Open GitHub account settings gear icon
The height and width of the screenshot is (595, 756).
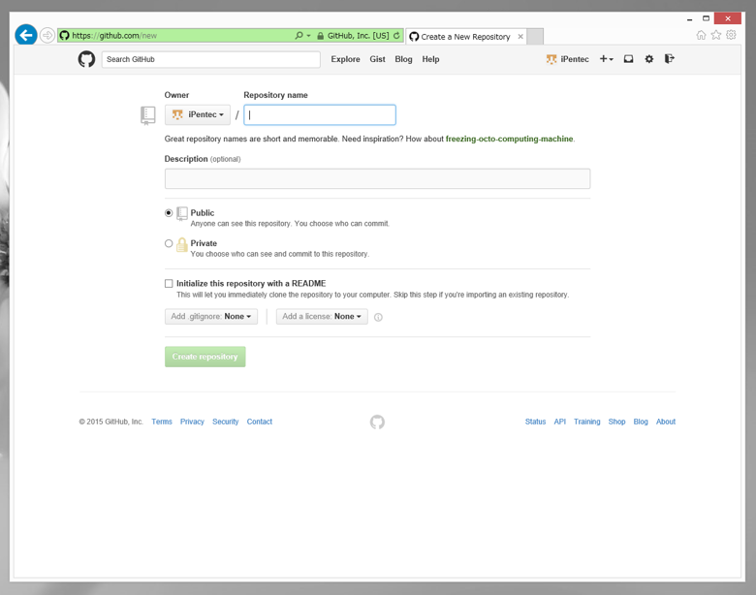coord(649,59)
